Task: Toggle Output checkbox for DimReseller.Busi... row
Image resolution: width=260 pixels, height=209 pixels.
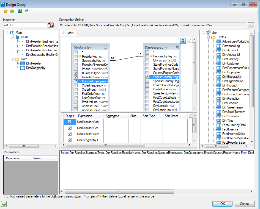Action: [x=70, y=122]
